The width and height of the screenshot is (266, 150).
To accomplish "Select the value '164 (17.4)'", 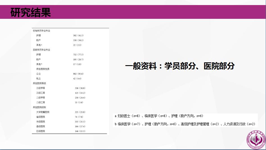I will pyautogui.click(x=80, y=126).
